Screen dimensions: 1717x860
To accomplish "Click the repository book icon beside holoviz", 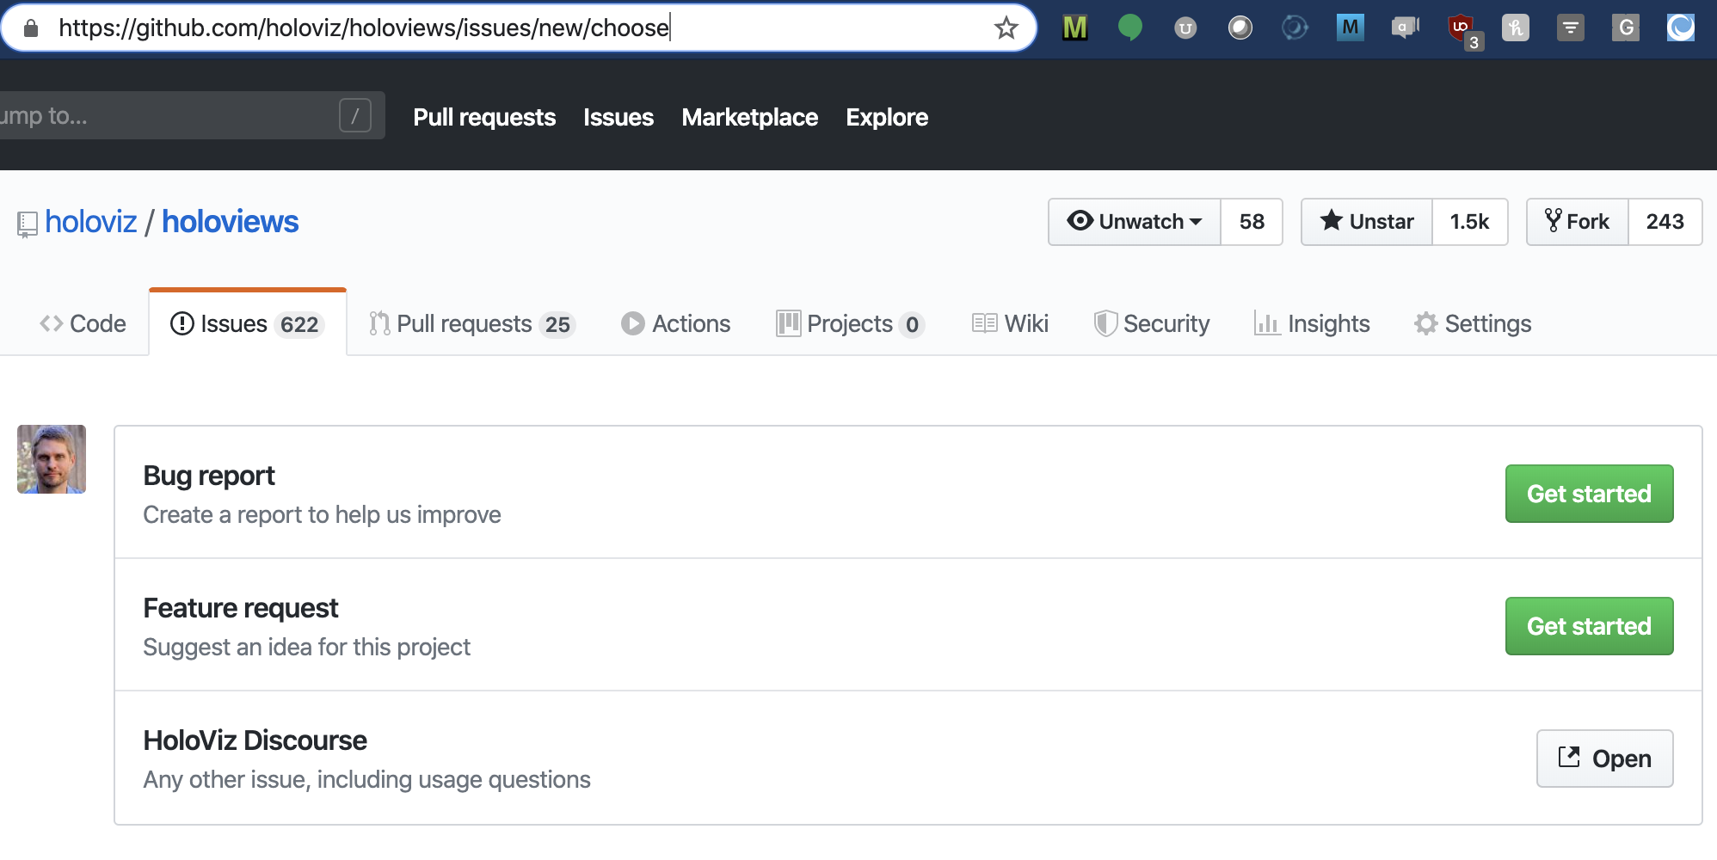I will [28, 224].
